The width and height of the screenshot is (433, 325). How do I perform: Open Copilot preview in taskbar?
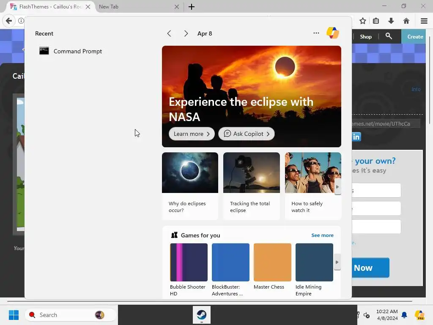click(419, 315)
